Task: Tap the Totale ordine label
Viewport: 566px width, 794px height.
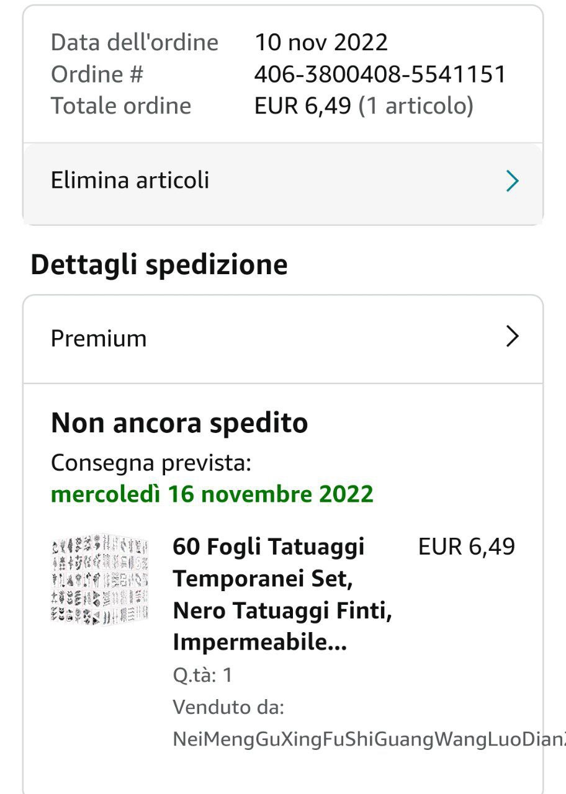Action: pos(121,105)
